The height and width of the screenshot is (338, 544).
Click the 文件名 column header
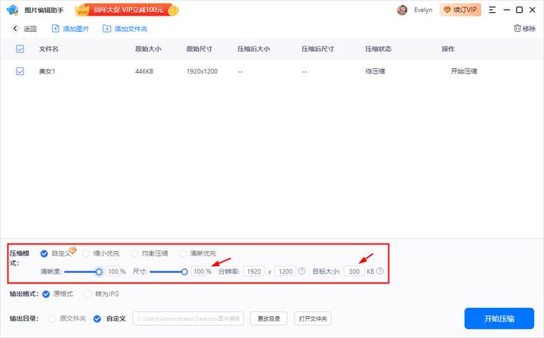pyautogui.click(x=48, y=49)
